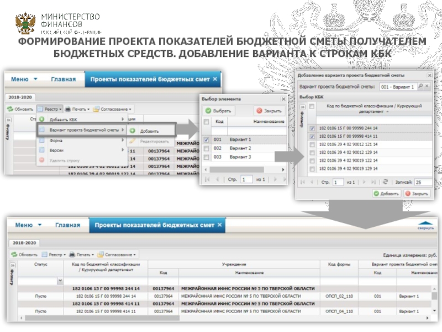Click Обновить button in lower window toolbar
442x332 pixels.
(24, 255)
